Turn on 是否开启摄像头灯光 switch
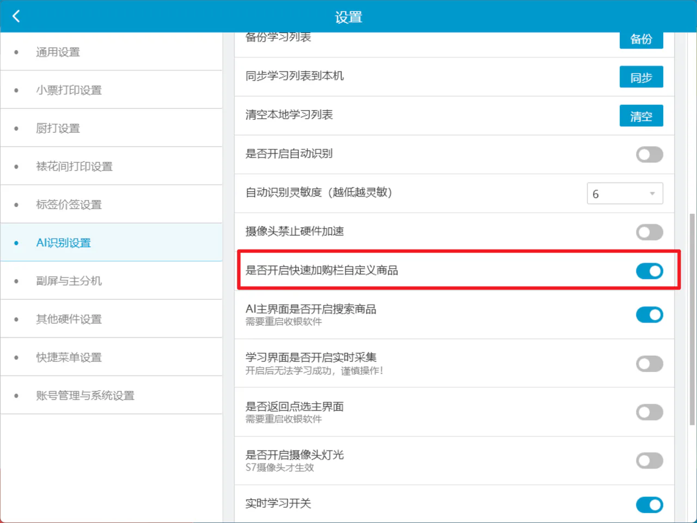 point(650,461)
